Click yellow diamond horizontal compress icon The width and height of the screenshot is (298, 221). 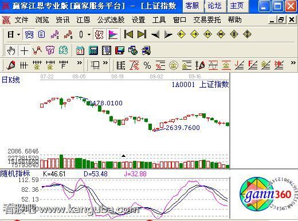pos(221,34)
